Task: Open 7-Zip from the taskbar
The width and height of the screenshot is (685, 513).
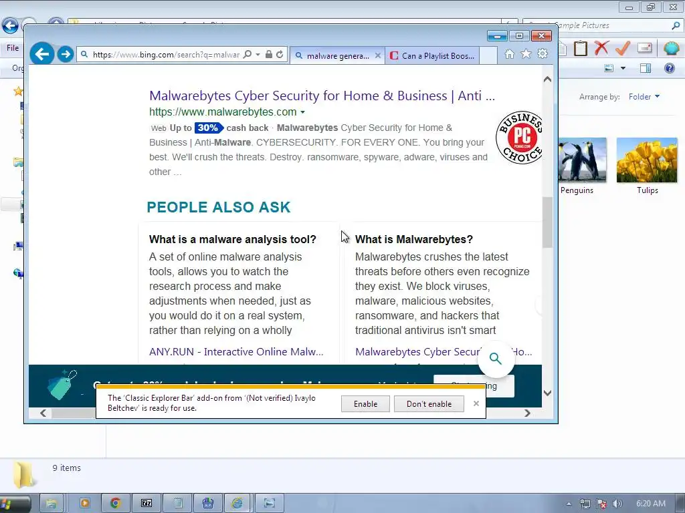Action: pos(146,504)
